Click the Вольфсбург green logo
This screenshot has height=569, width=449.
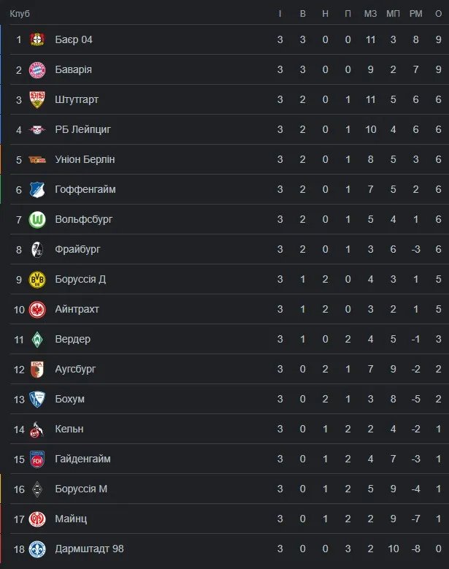pyautogui.click(x=37, y=219)
